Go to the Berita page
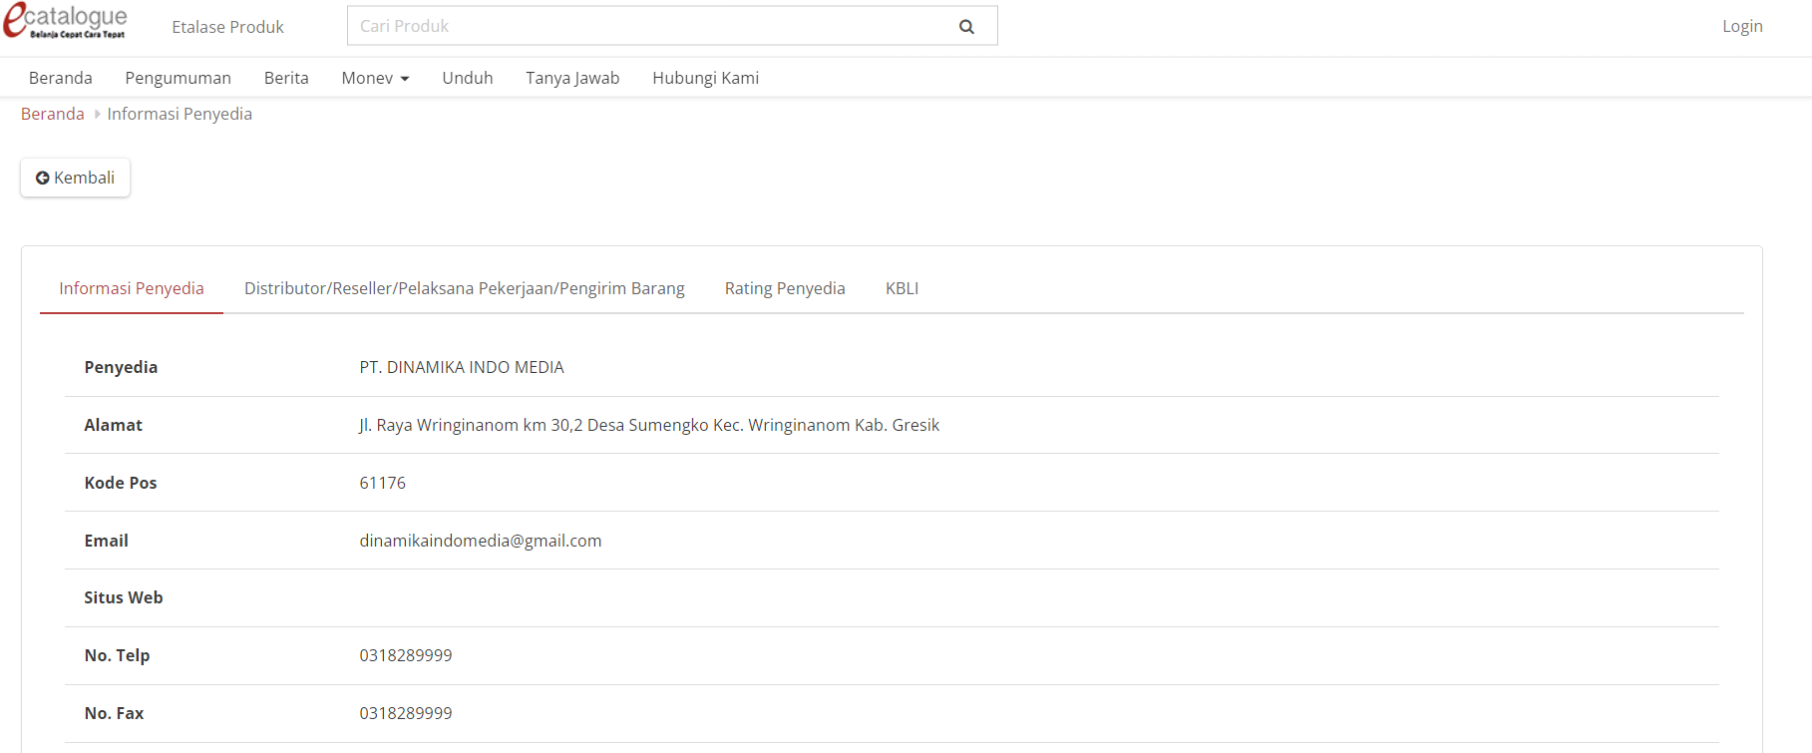Image resolution: width=1812 pixels, height=753 pixels. pyautogui.click(x=286, y=78)
